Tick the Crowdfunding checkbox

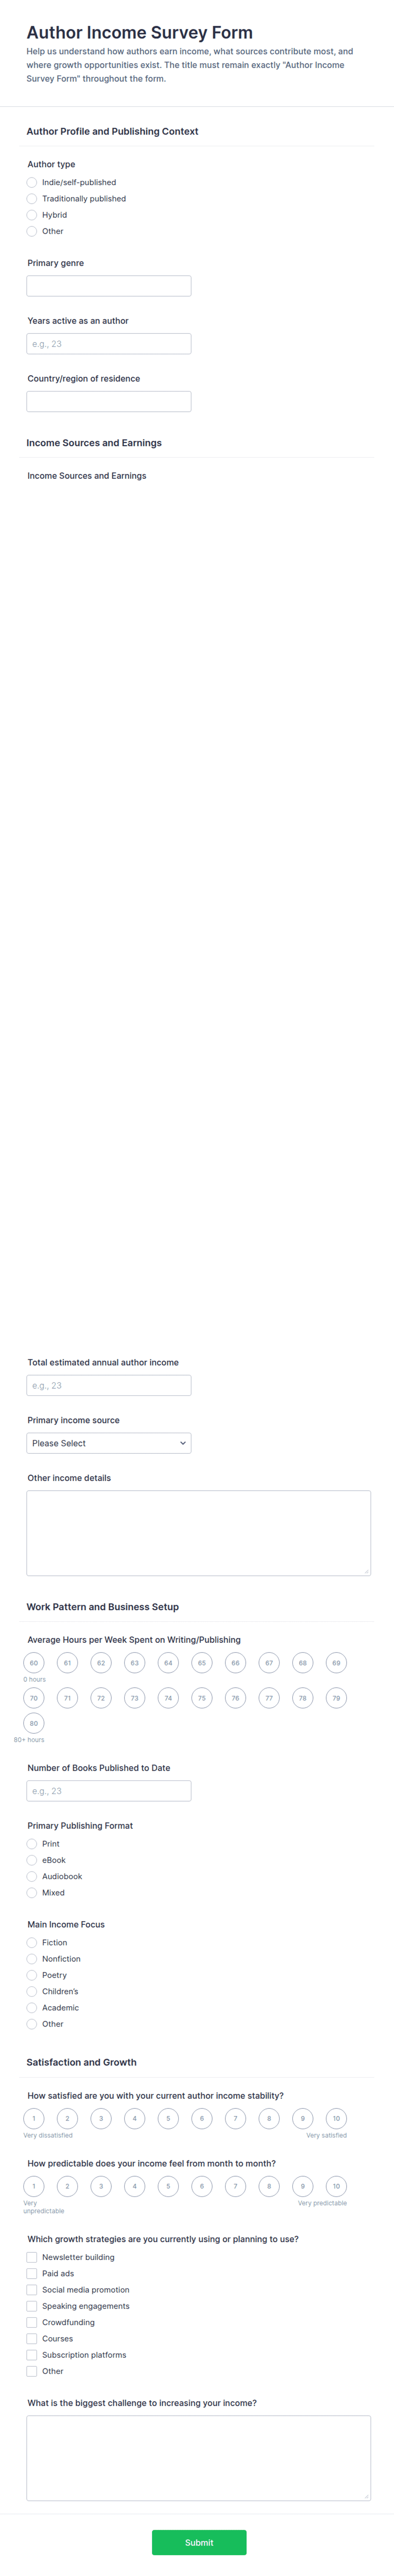tap(32, 2322)
